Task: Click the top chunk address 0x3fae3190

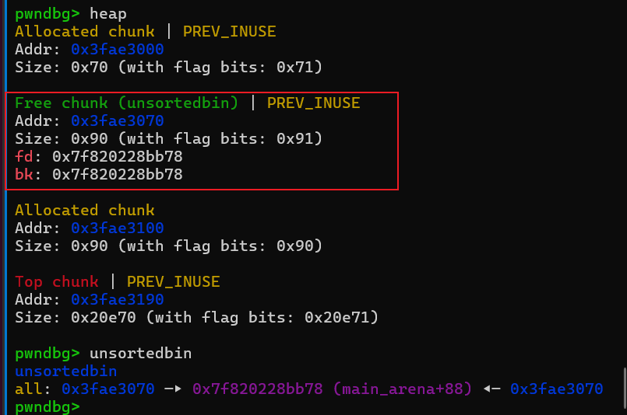Action: 117,300
